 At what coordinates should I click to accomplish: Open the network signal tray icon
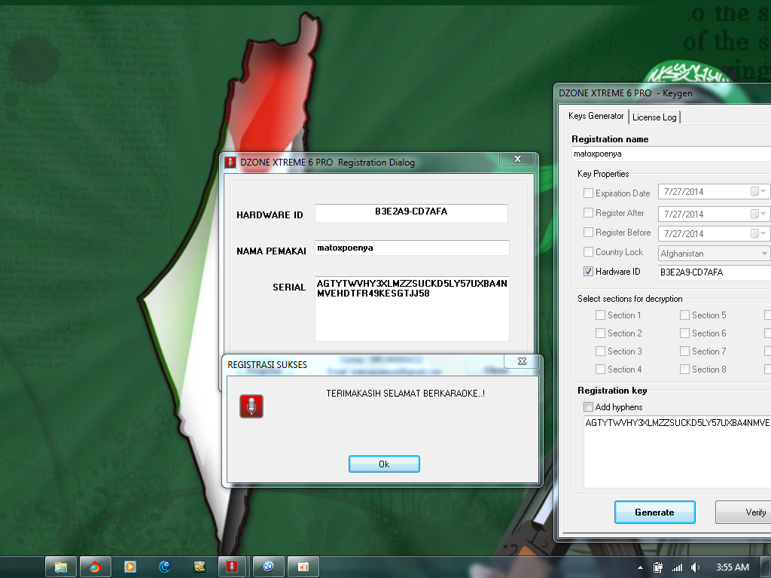(677, 567)
